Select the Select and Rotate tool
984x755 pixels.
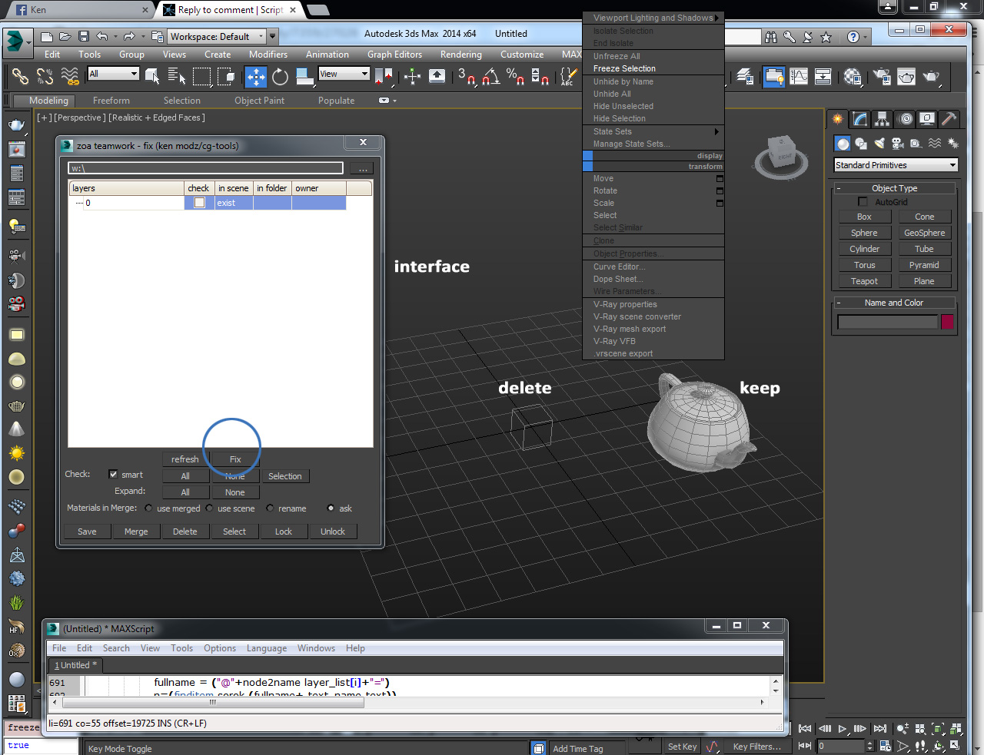[x=281, y=76]
